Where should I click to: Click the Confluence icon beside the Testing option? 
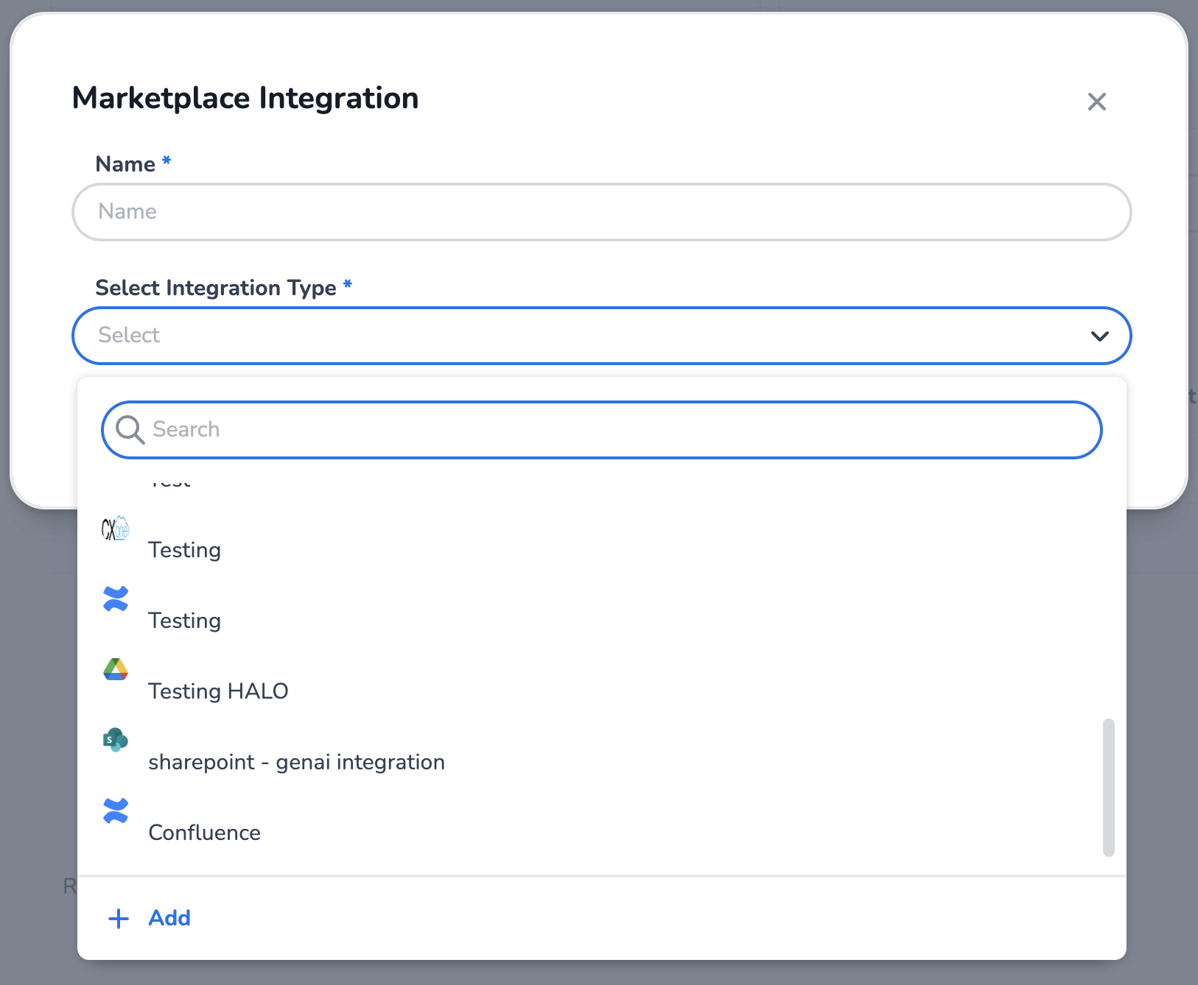pos(116,599)
